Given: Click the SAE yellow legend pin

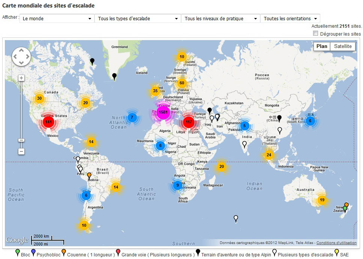Looking at the screenshot, I should (x=337, y=253).
